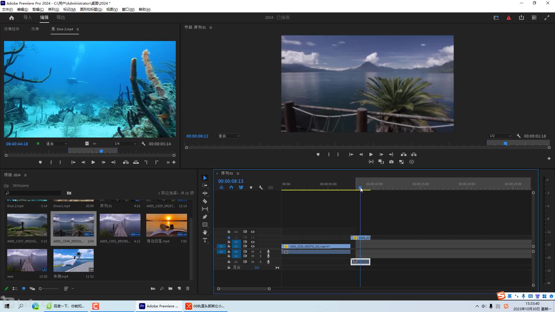
Task: Toggle V1 track output eye
Action: point(253,246)
